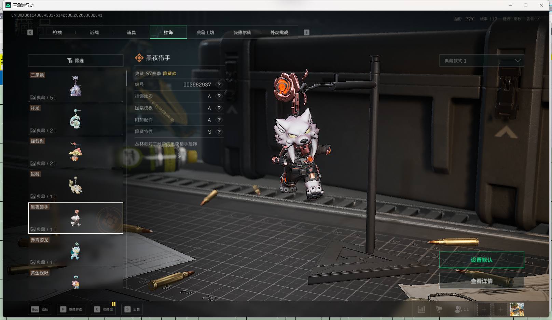
Task: Select the 黑夜猎手 charm item
Action: (x=75, y=218)
